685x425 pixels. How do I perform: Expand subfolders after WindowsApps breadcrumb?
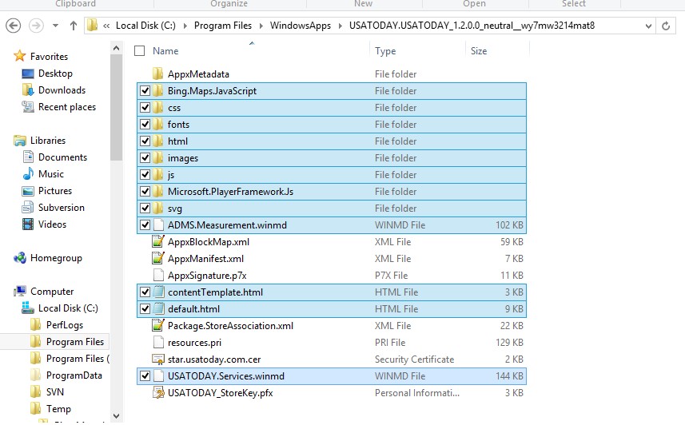(x=340, y=26)
